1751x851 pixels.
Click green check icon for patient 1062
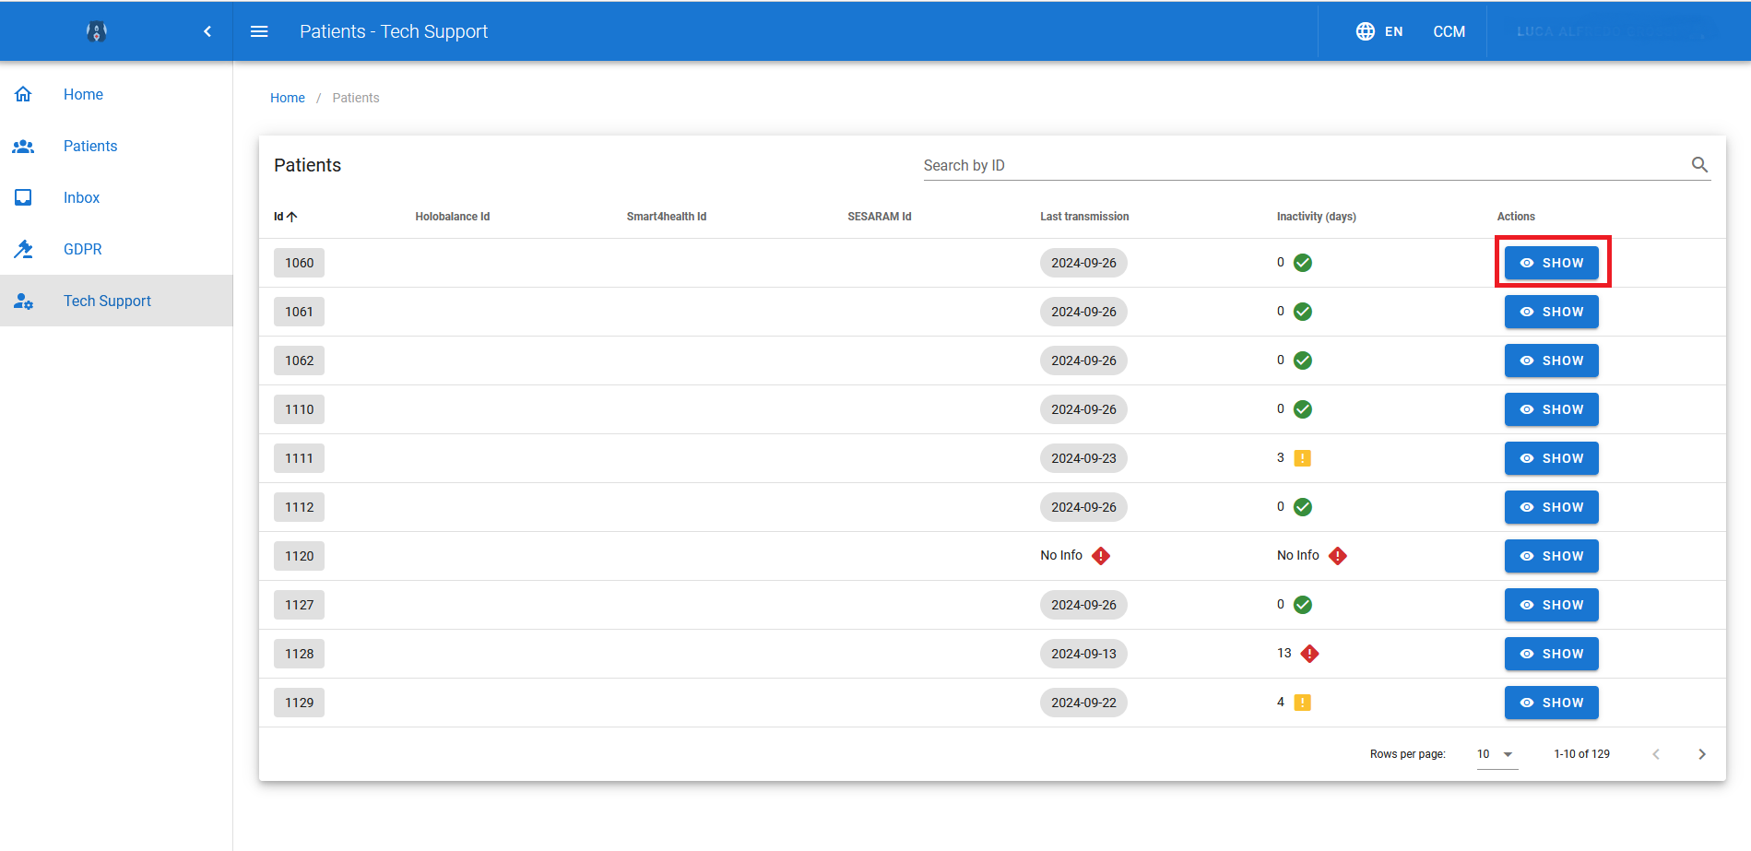coord(1303,360)
